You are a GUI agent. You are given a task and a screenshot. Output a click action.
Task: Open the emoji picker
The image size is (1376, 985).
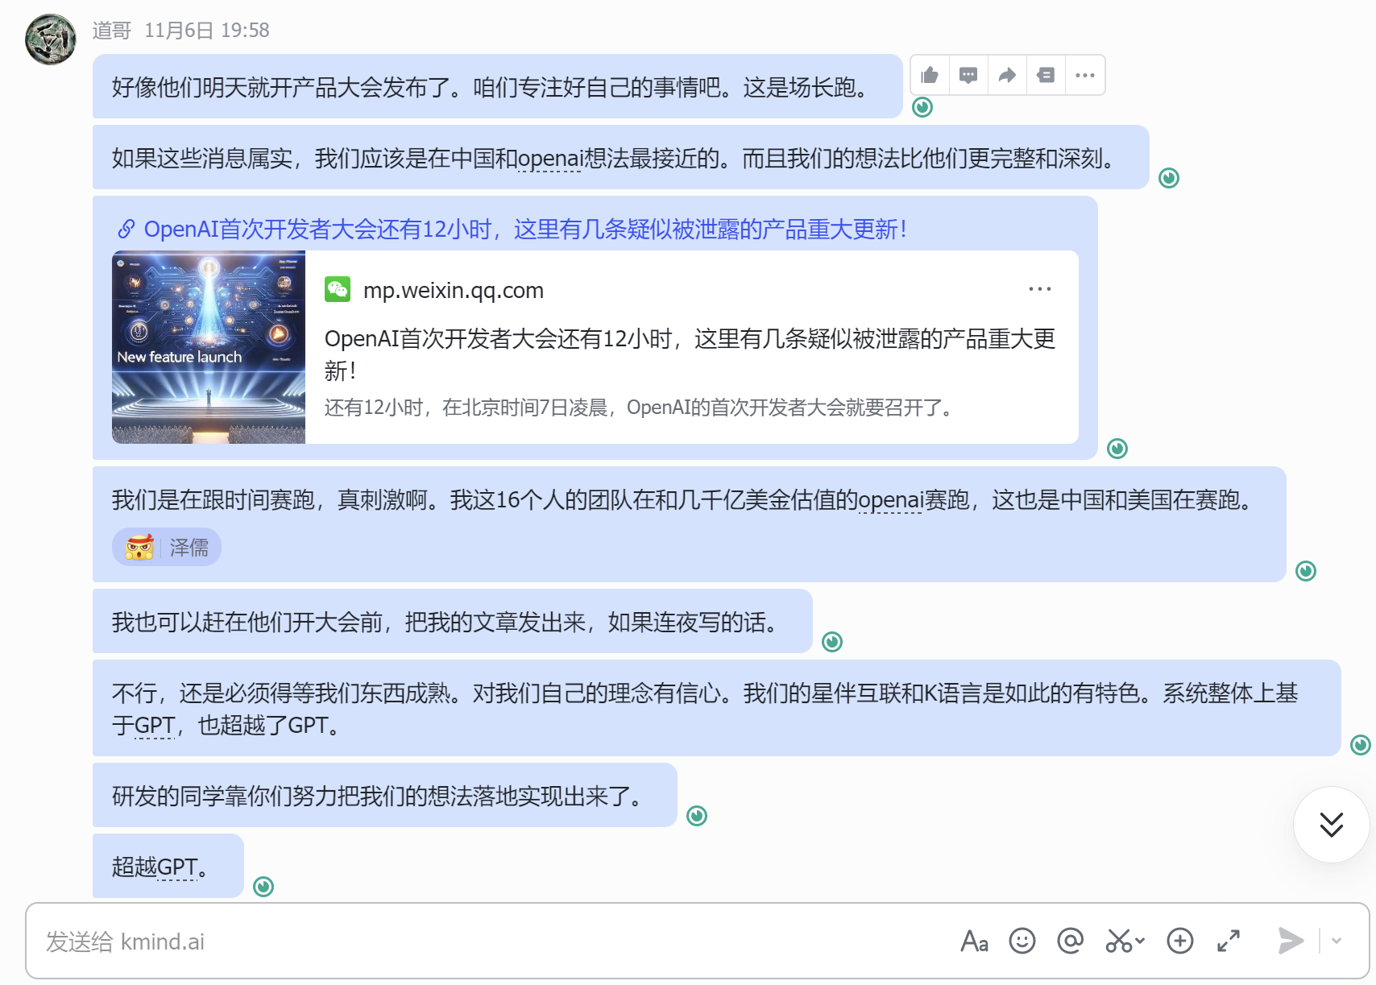click(1022, 941)
